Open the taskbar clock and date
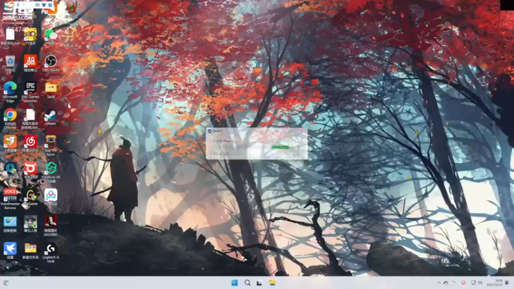Viewport: 514px width, 289px height. (x=494, y=283)
